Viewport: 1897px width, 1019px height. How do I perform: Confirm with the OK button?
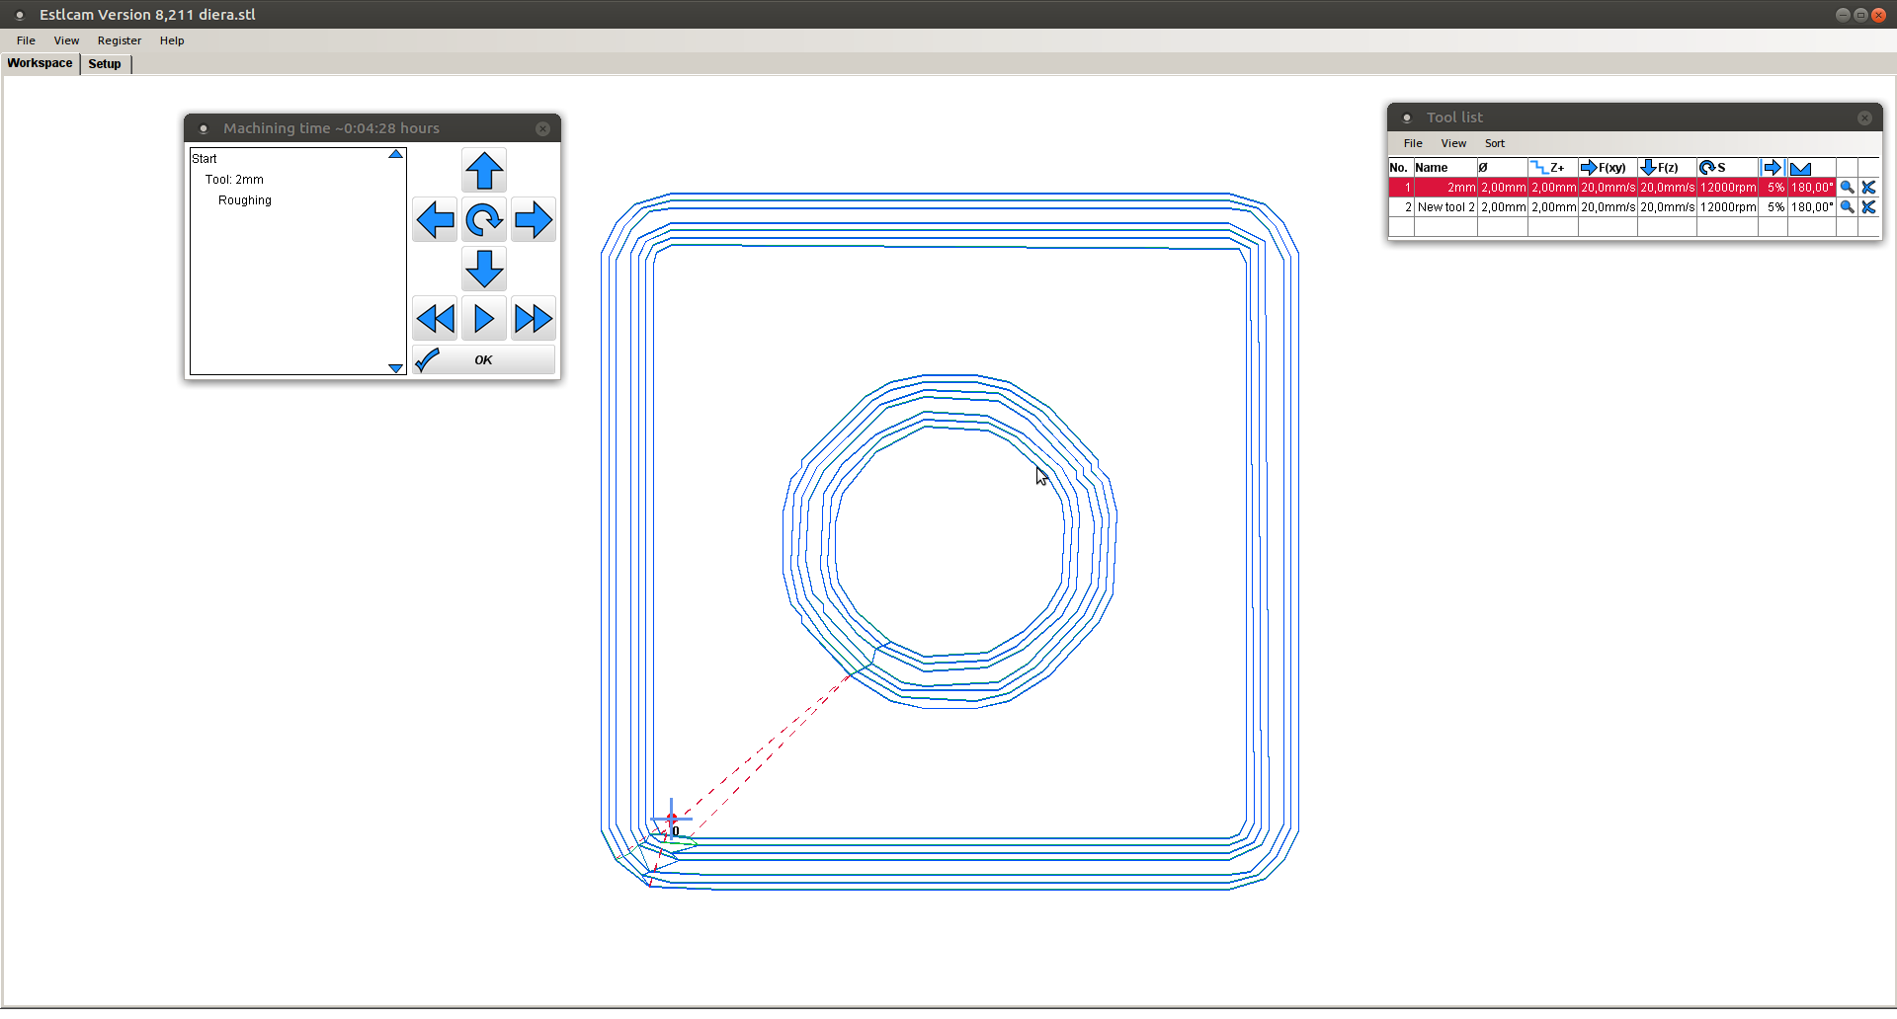click(483, 360)
